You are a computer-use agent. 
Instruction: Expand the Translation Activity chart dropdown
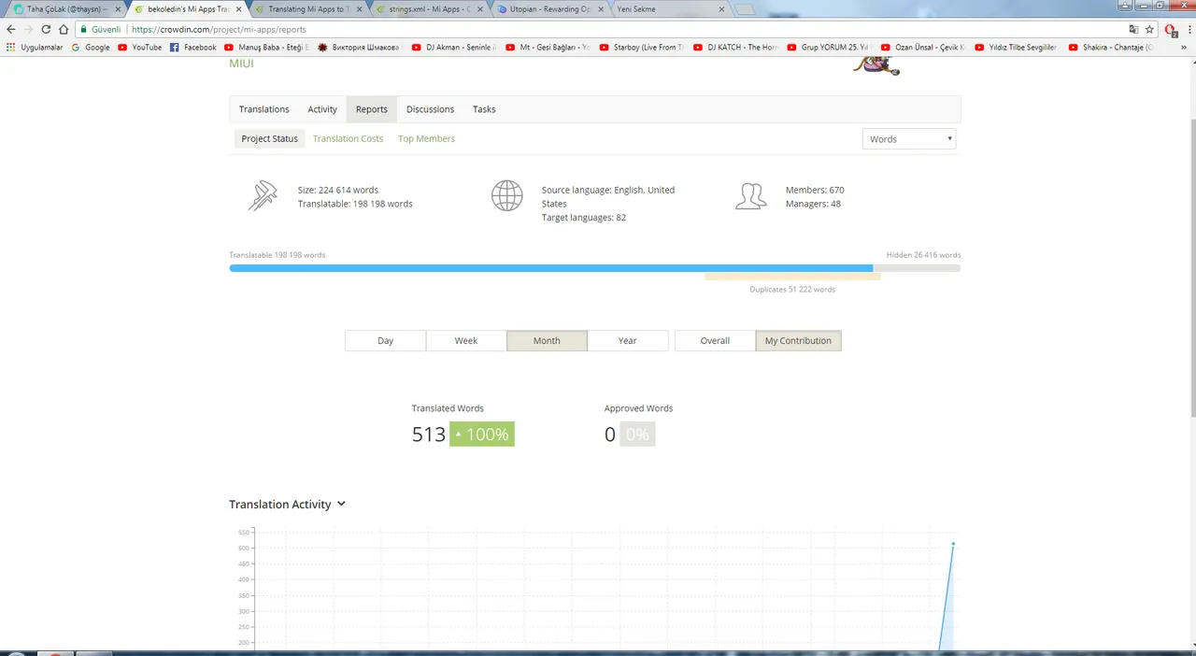(341, 504)
